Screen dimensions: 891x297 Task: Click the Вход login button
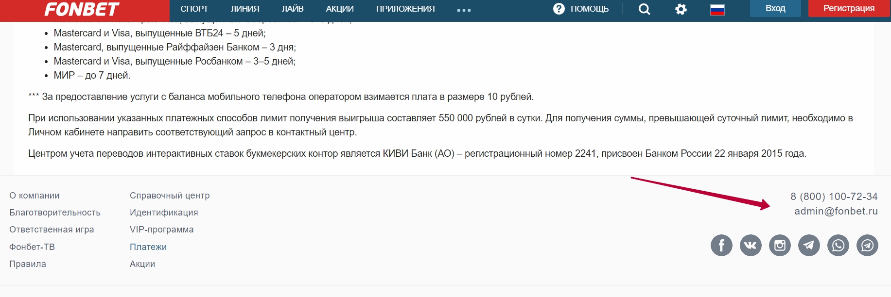pyautogui.click(x=775, y=8)
